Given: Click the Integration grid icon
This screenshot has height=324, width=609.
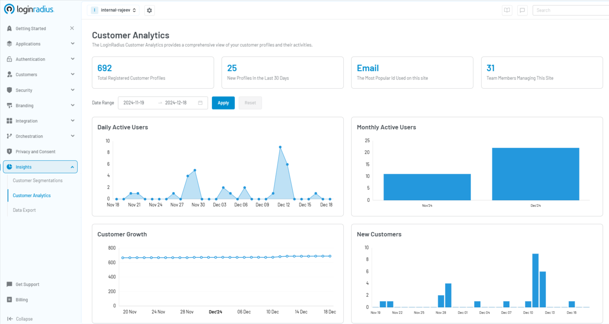Looking at the screenshot, I should 10,121.
